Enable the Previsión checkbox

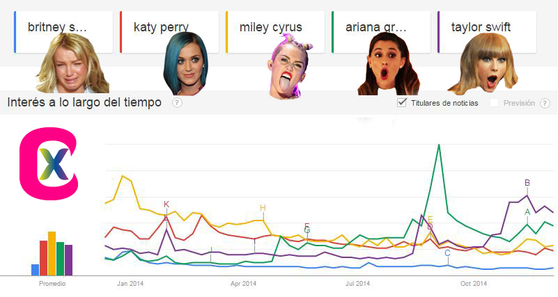(x=495, y=103)
